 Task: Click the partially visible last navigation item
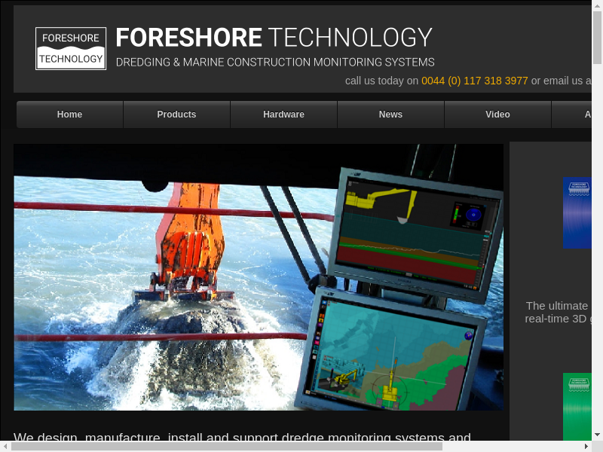click(x=577, y=115)
